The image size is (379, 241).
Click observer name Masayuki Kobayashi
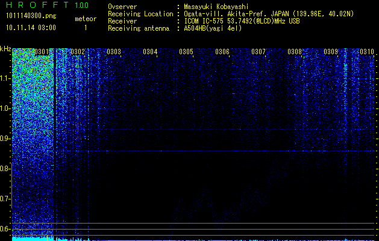(x=216, y=7)
